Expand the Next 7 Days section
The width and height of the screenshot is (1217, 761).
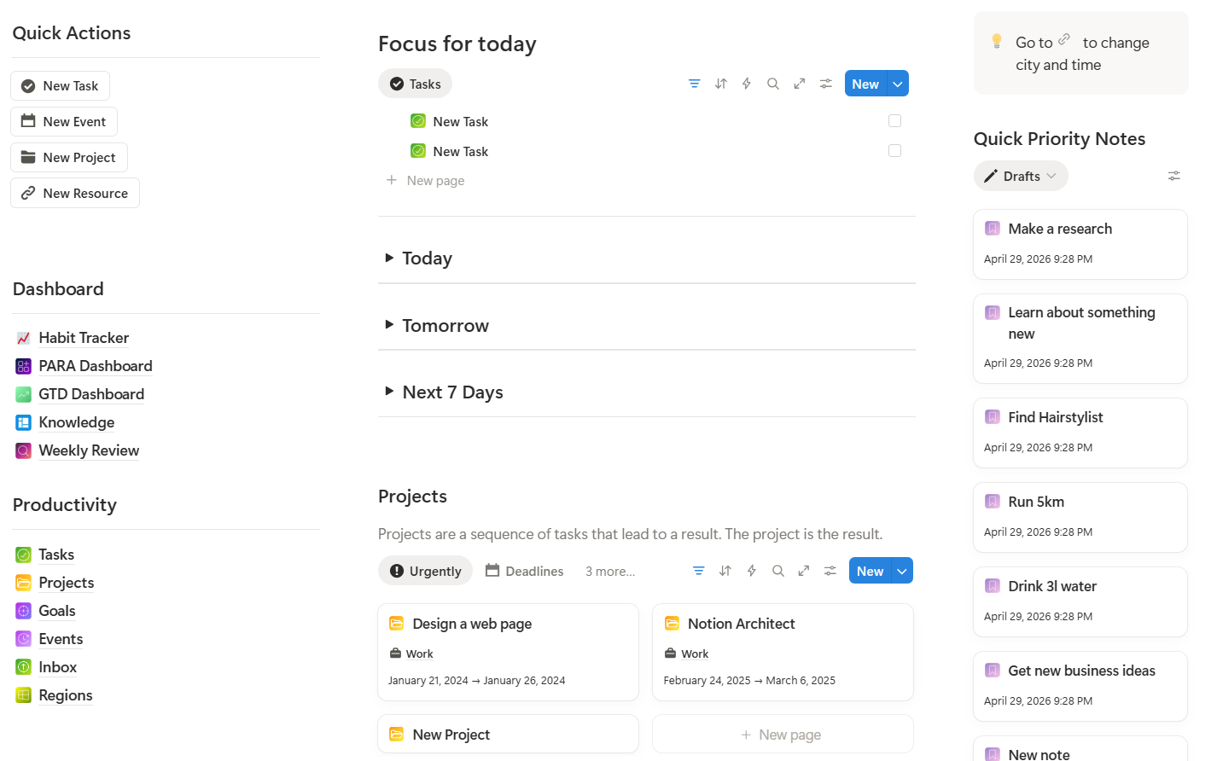390,392
